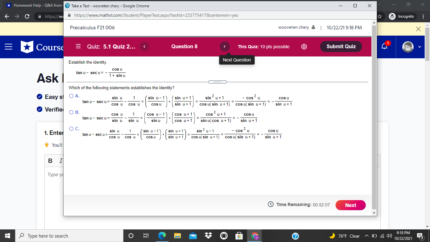Click the Submit Quiz button
Viewport: 430px width, 242px height.
click(x=341, y=47)
